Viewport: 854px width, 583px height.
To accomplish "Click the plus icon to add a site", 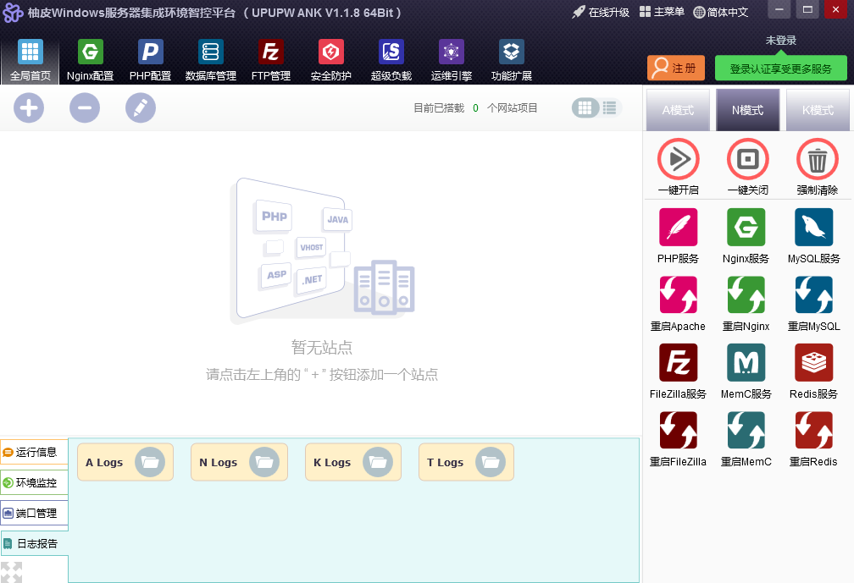I will [x=29, y=107].
